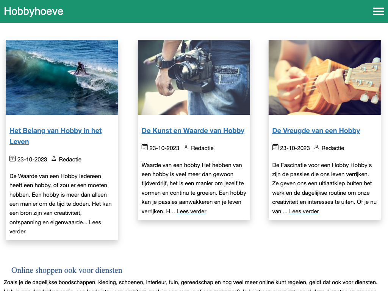Click calendar icon on first article card
The height and width of the screenshot is (291, 388).
point(13,159)
